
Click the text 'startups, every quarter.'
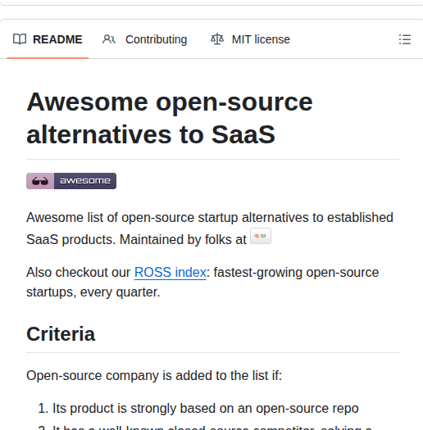93,292
